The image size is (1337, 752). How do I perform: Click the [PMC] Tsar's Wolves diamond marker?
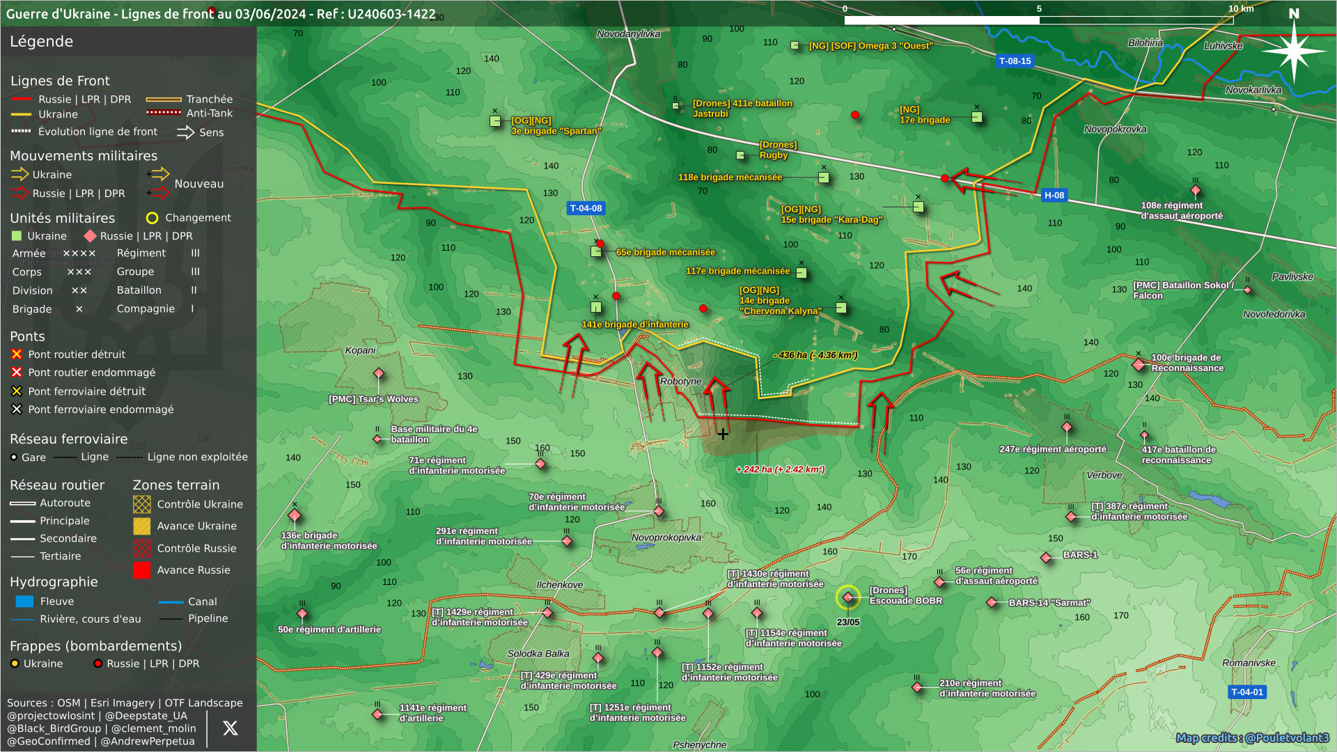379,374
